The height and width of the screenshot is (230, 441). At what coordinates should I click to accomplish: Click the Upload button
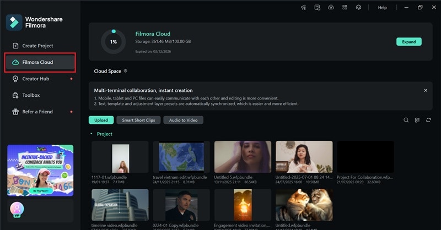point(101,120)
